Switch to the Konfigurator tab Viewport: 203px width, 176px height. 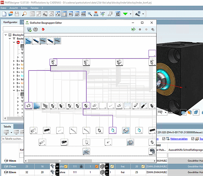11,22
